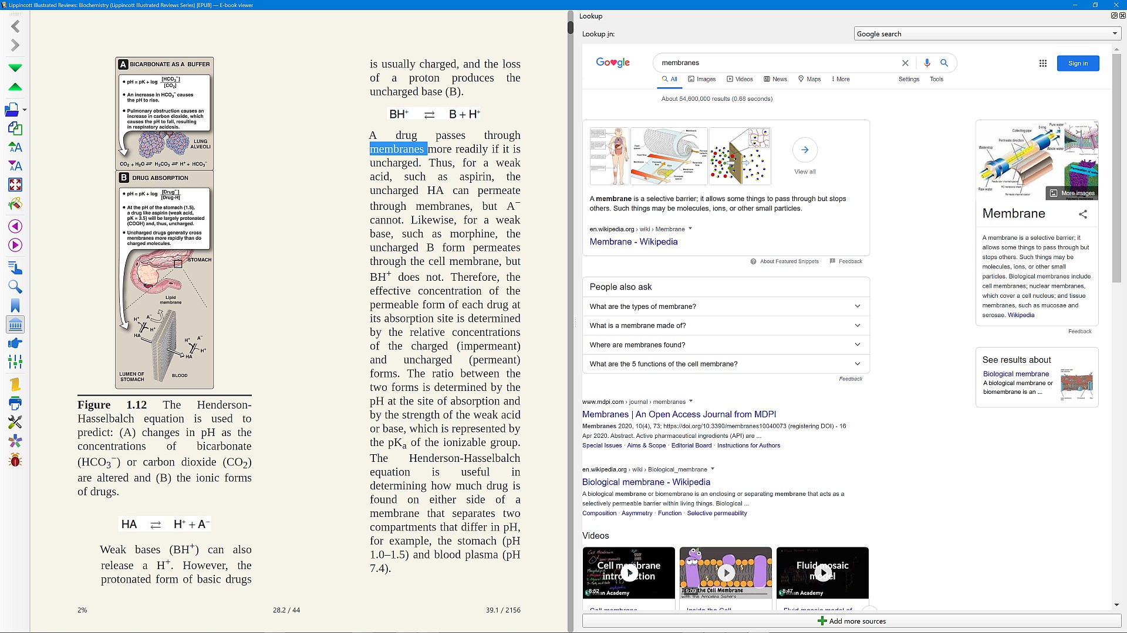Click the Open book folder dropdown arrow

pos(25,110)
